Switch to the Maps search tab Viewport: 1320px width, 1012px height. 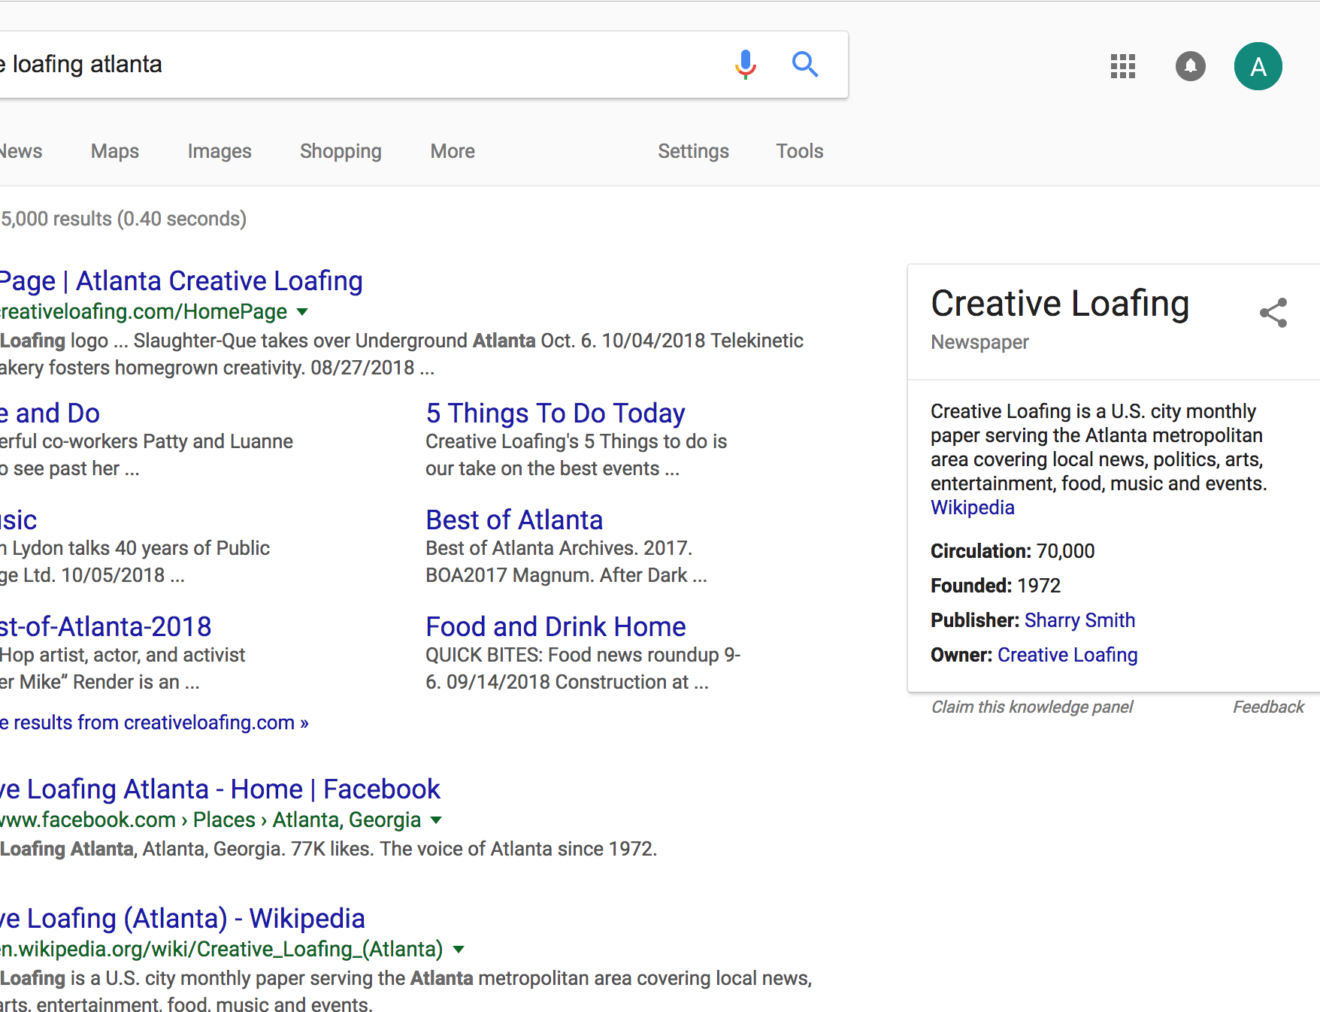coord(115,151)
